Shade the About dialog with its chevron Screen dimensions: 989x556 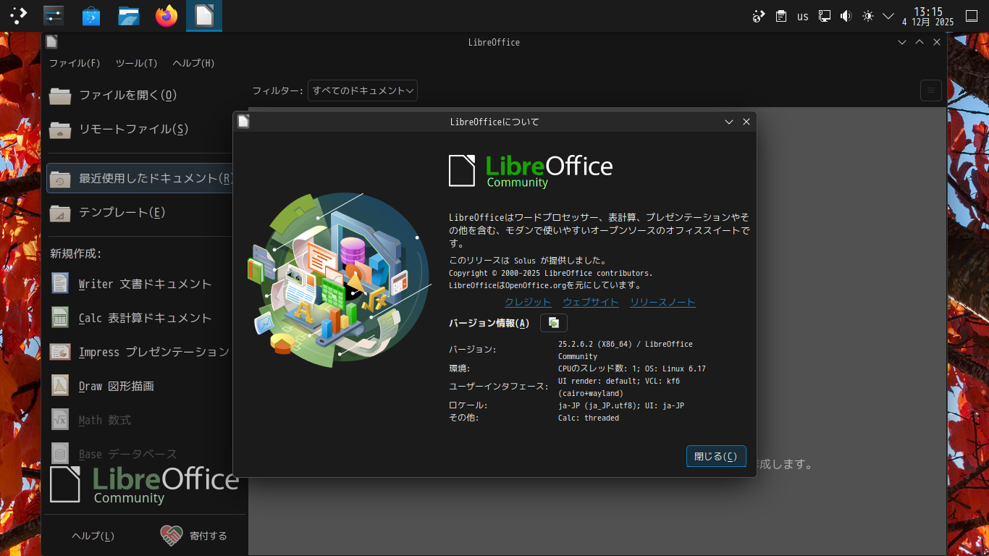coord(728,122)
